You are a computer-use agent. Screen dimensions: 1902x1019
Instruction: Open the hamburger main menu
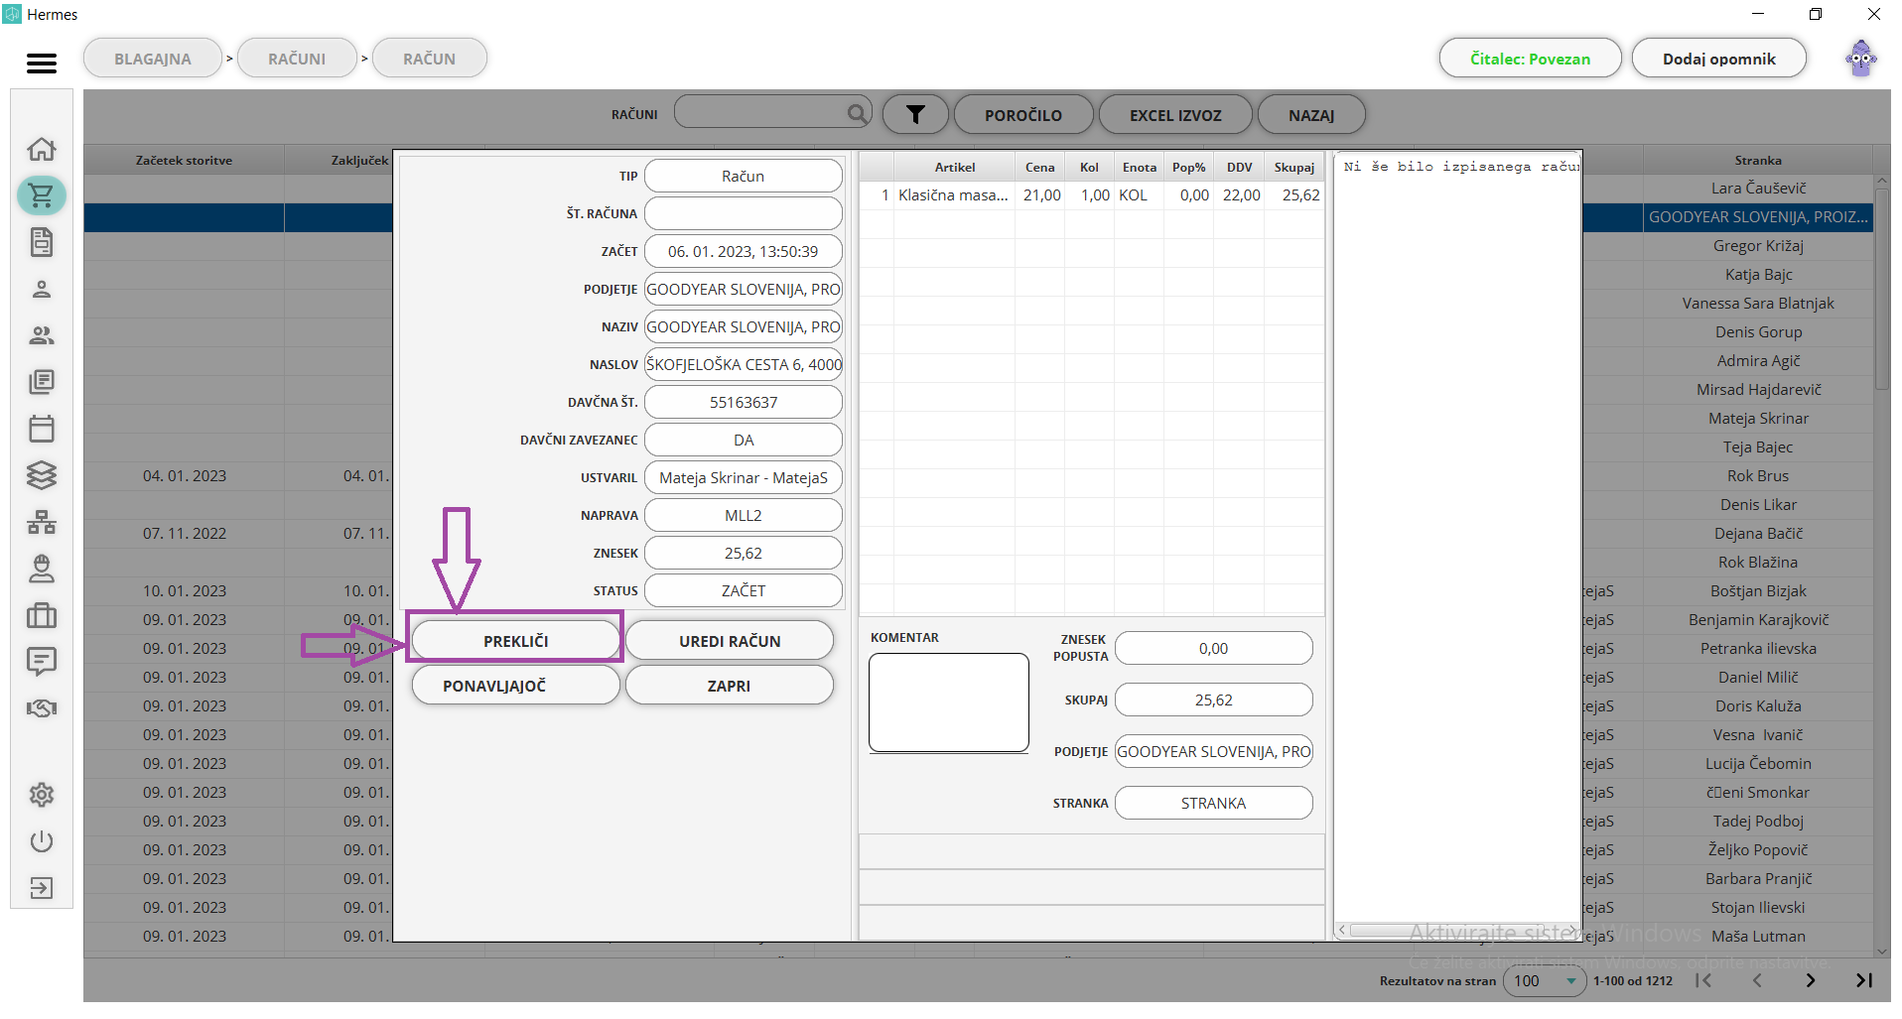tap(42, 63)
